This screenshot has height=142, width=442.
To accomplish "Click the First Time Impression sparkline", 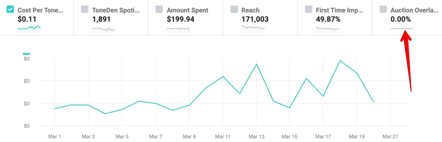I will coord(327,29).
